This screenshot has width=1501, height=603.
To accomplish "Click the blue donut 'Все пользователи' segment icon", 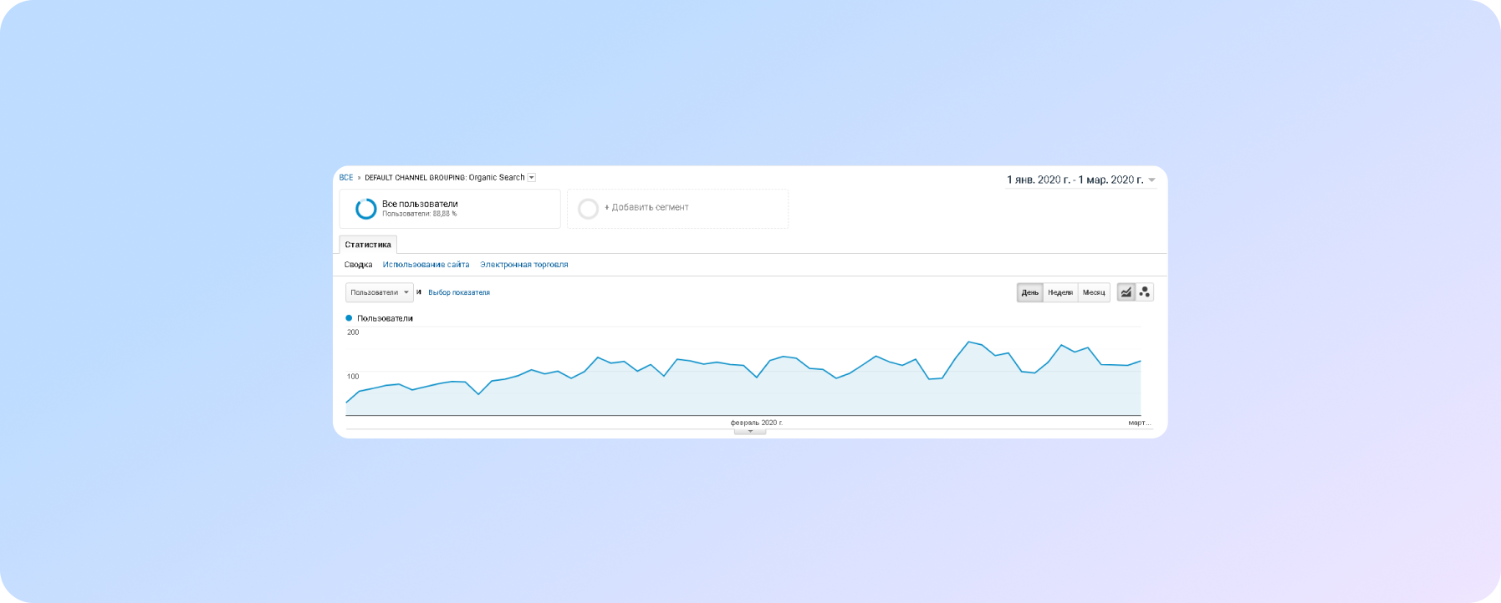I will 365,209.
